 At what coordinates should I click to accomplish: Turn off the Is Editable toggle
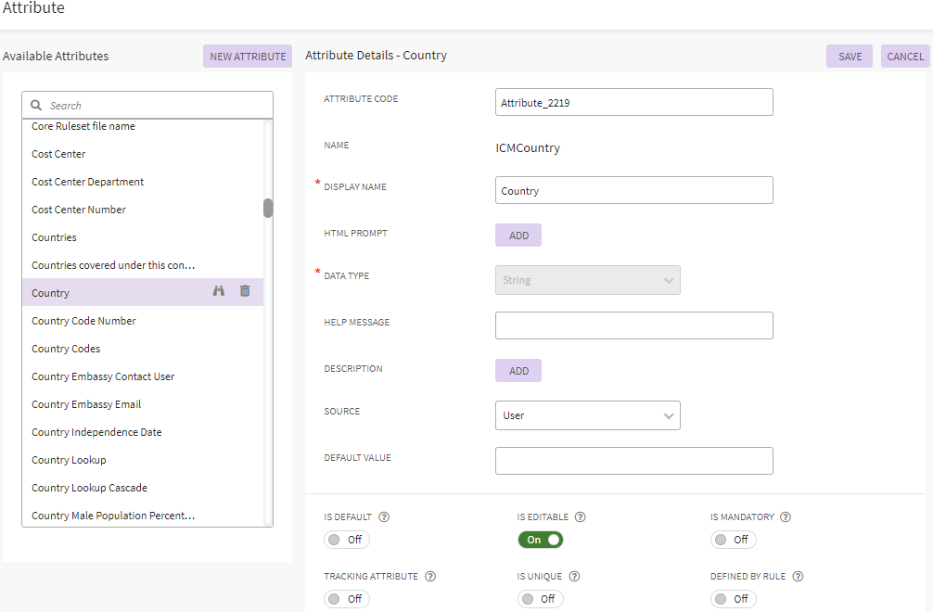tap(541, 540)
